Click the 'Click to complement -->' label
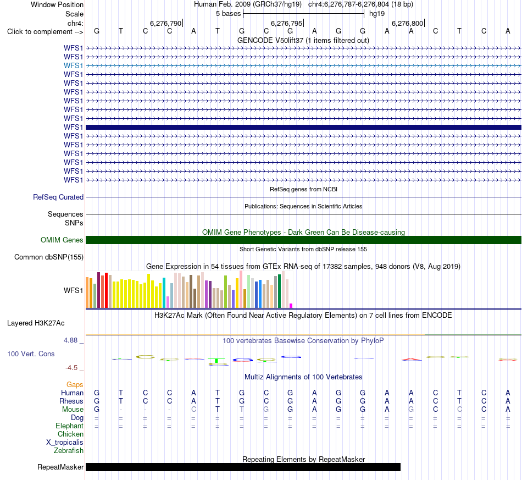The width and height of the screenshot is (522, 480). tap(45, 32)
